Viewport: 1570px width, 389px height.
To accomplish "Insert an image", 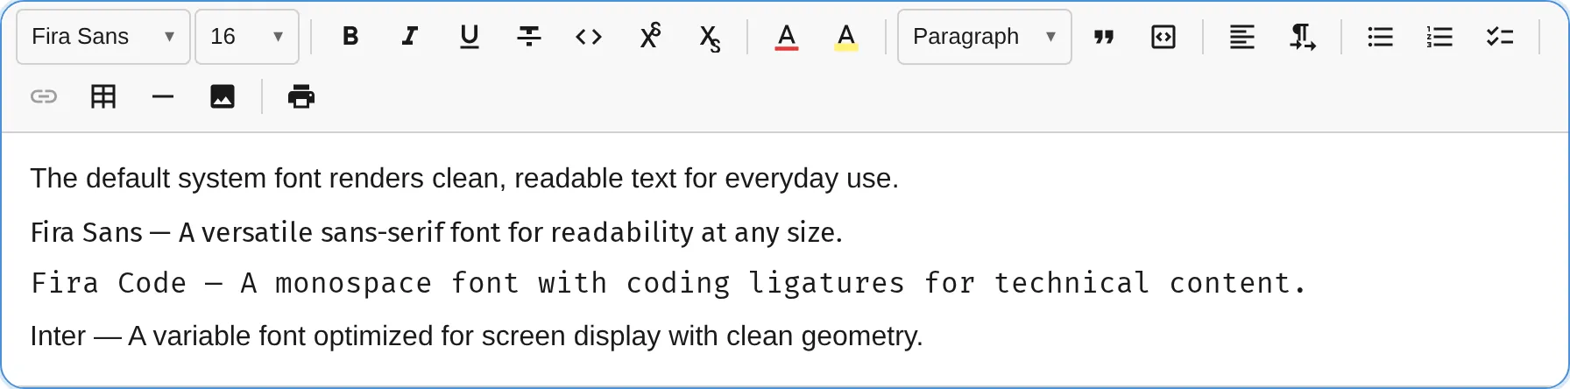I will 223,96.
